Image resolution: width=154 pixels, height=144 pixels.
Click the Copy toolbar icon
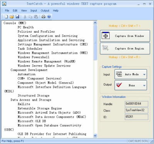(30, 17)
